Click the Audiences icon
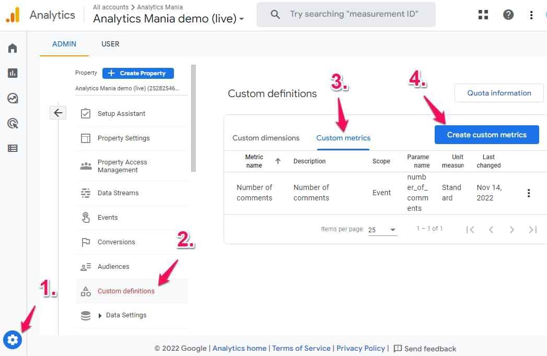This screenshot has height=356, width=547. pos(86,267)
